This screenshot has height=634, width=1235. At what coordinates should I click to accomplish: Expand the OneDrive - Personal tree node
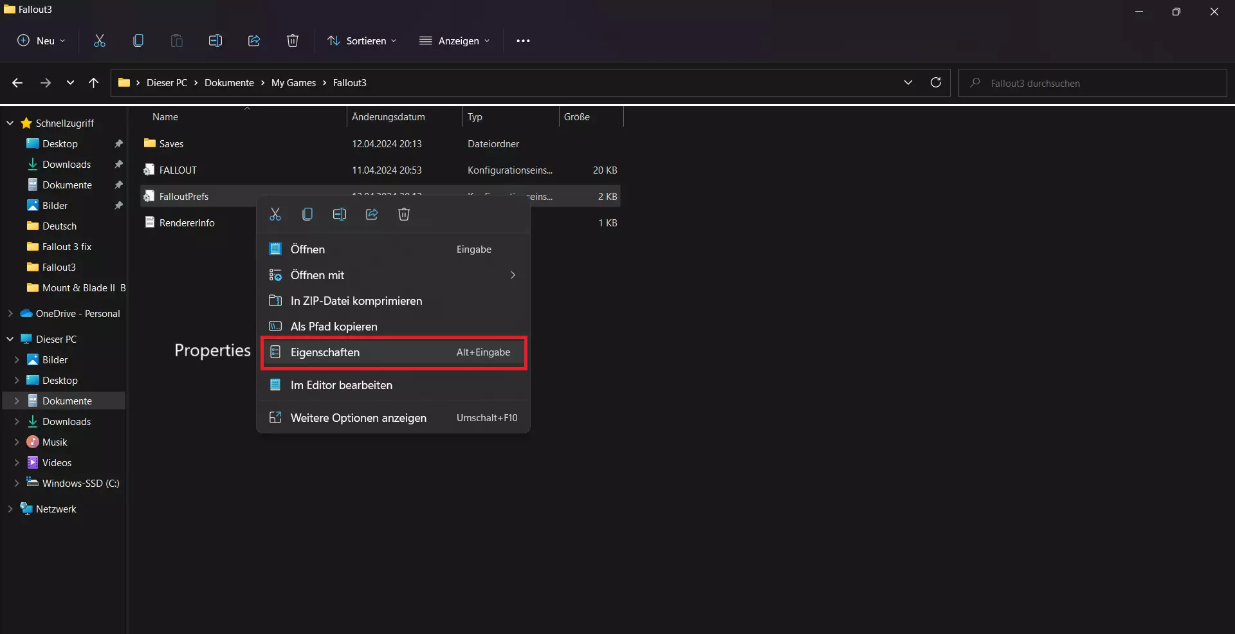10,314
